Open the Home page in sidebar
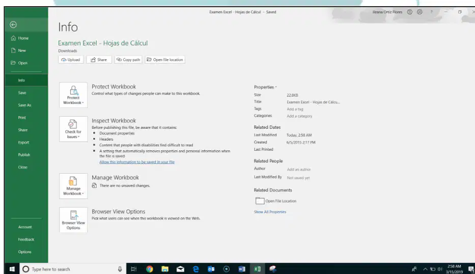This screenshot has height=274, width=475. pos(20,38)
